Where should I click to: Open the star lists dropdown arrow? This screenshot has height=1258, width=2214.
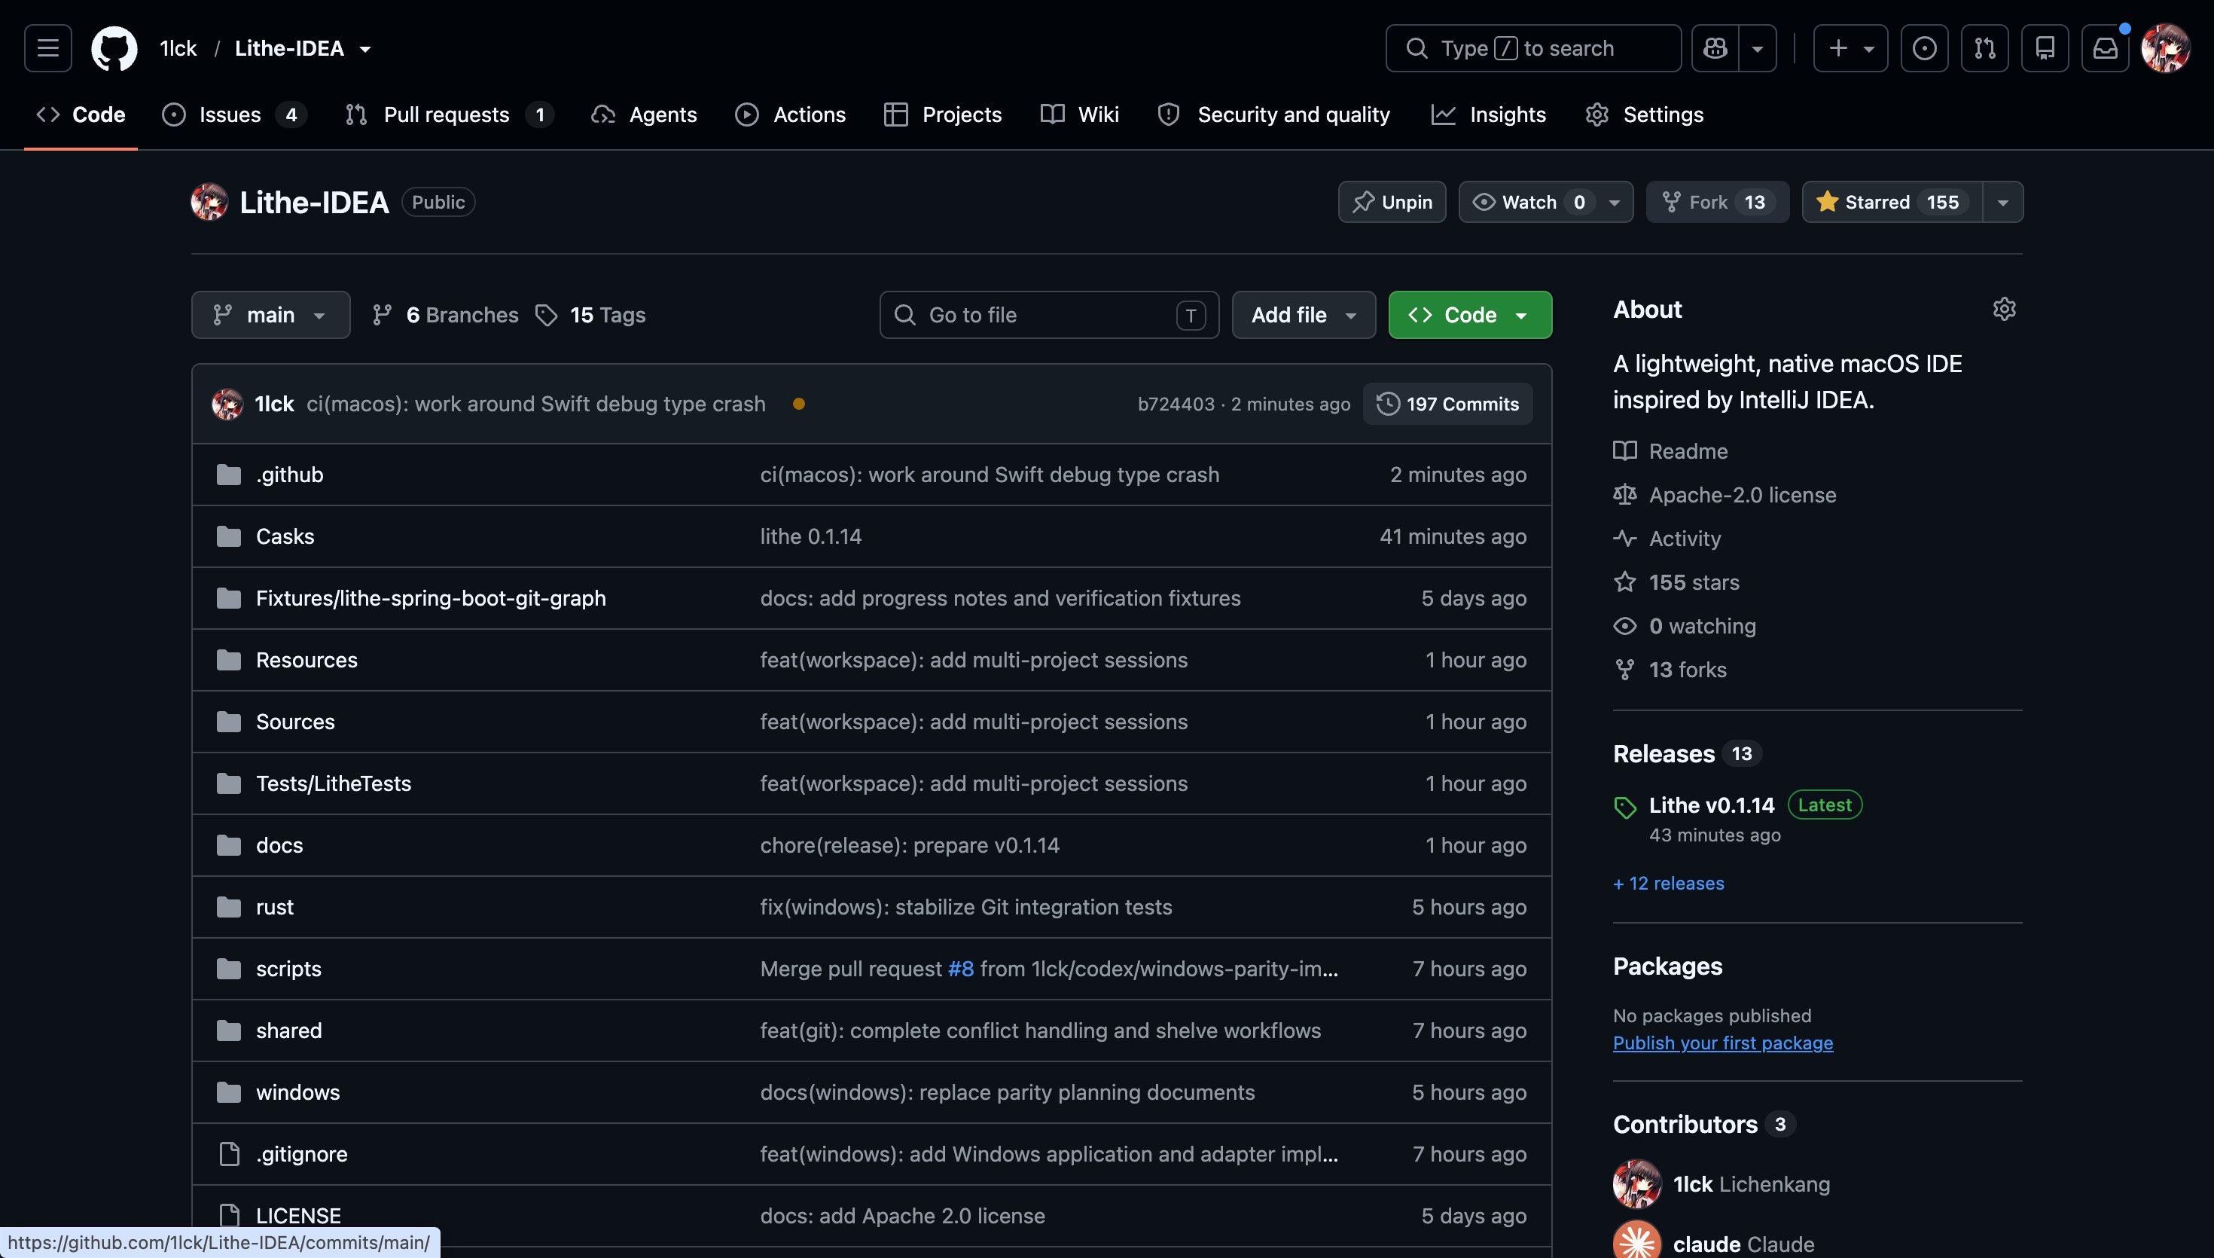coord(2002,202)
